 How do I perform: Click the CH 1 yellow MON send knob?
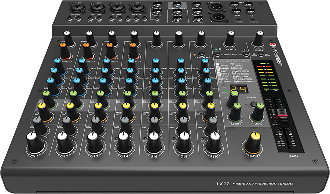[x=45, y=112]
